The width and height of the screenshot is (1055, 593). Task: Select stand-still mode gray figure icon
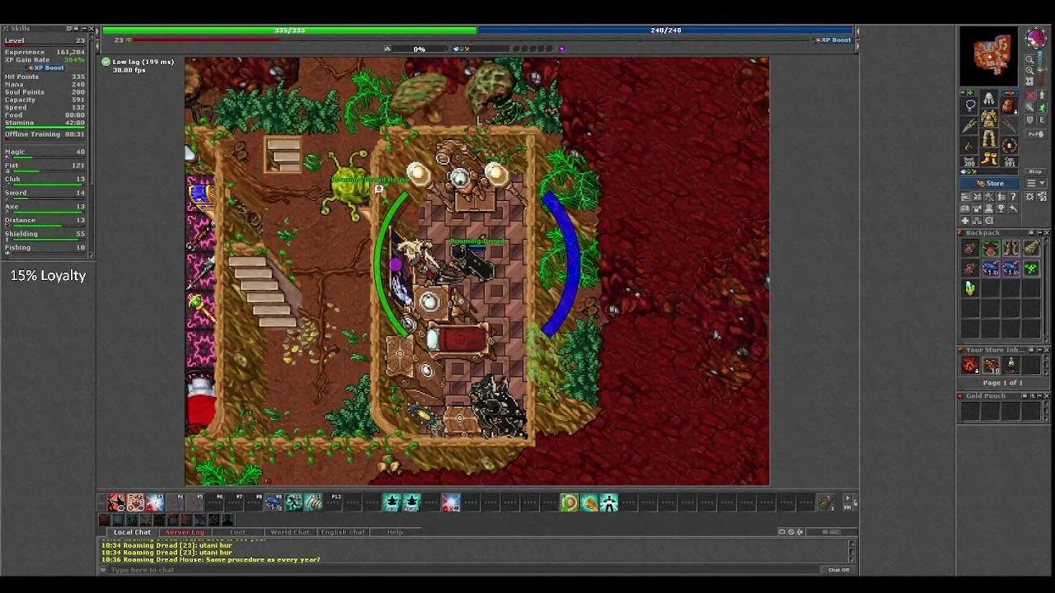[1042, 95]
